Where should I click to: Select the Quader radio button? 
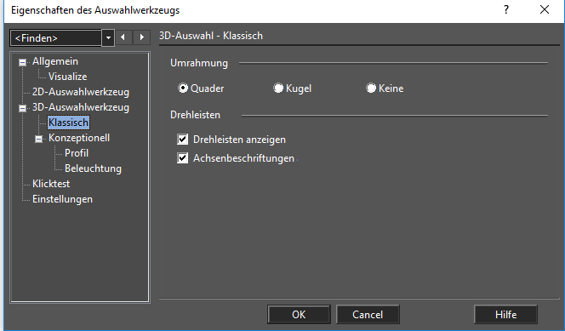tap(183, 88)
